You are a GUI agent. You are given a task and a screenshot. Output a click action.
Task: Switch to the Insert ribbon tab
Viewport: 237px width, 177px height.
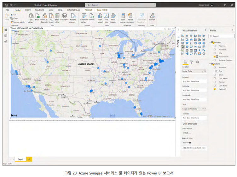pos(28,10)
